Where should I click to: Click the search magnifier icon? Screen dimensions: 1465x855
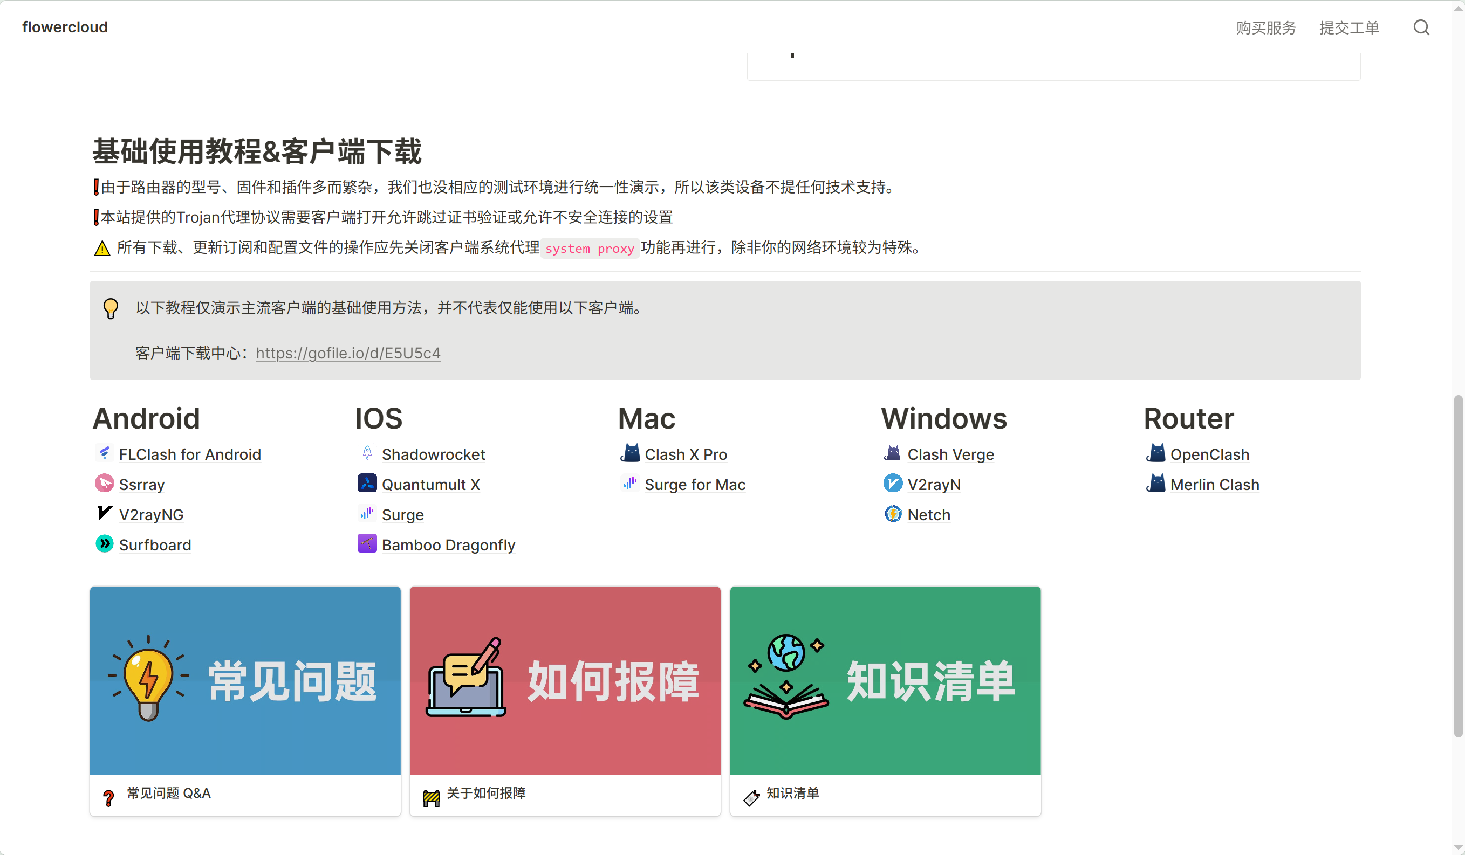pyautogui.click(x=1421, y=27)
